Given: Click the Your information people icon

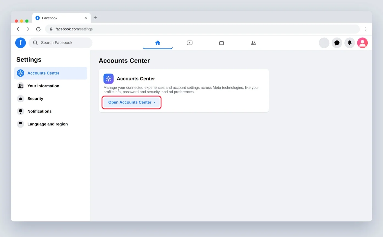Looking at the screenshot, I should (x=21, y=86).
